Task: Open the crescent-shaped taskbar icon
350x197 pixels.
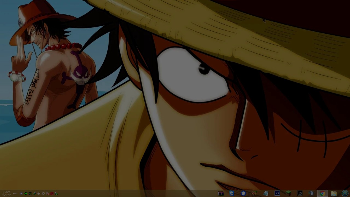Action: point(311,193)
